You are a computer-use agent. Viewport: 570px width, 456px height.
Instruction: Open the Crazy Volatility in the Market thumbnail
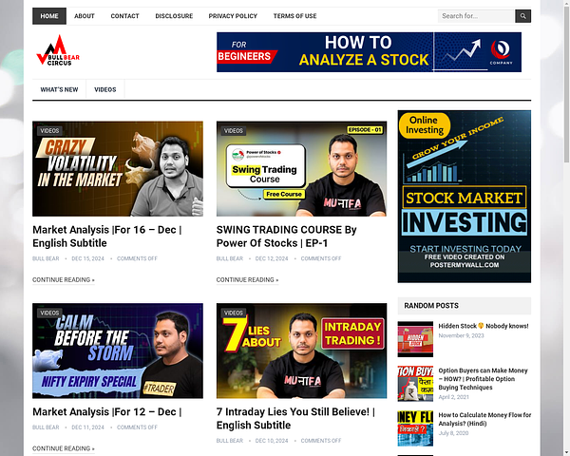pyautogui.click(x=118, y=169)
